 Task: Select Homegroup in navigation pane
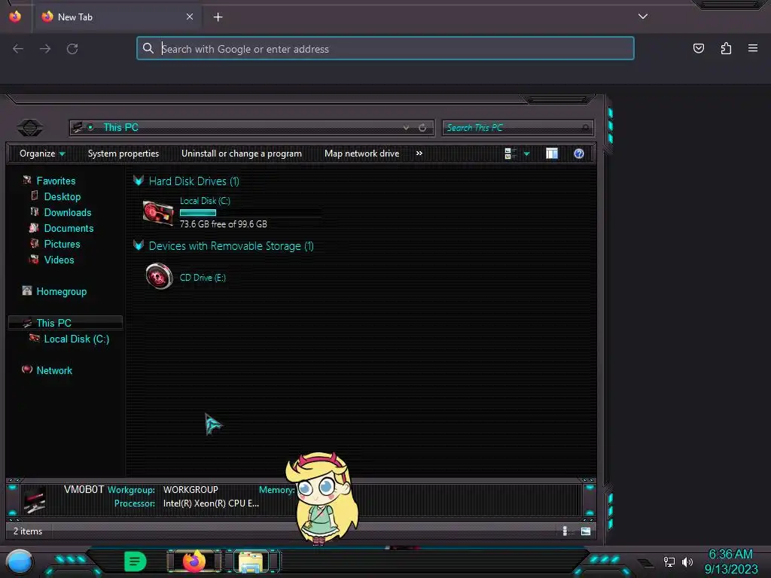click(x=61, y=291)
